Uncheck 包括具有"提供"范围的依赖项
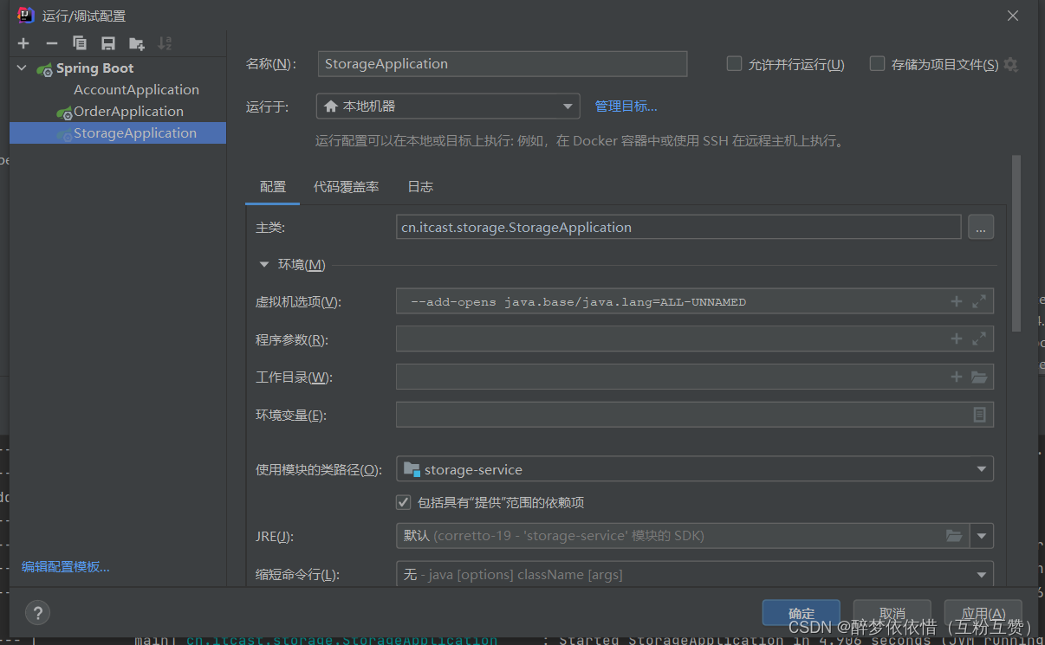 tap(404, 501)
